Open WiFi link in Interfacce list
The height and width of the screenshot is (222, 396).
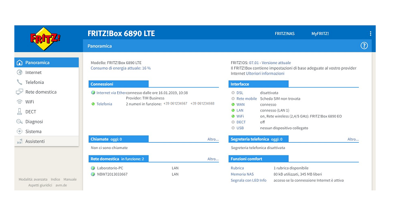point(240,116)
